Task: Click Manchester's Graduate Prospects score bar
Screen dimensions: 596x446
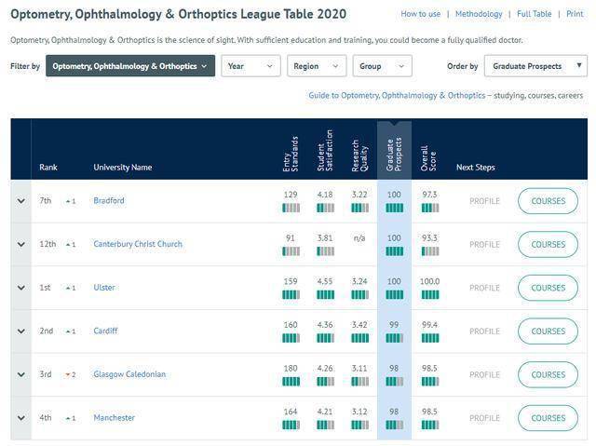Action: (394, 426)
